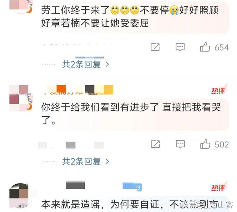237x212 pixels.
Task: Tap the second commenter's username
Action: [78, 90]
